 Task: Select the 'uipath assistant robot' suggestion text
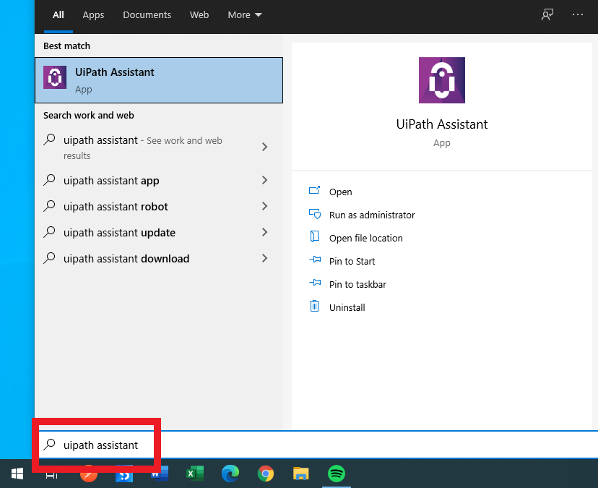click(x=116, y=207)
